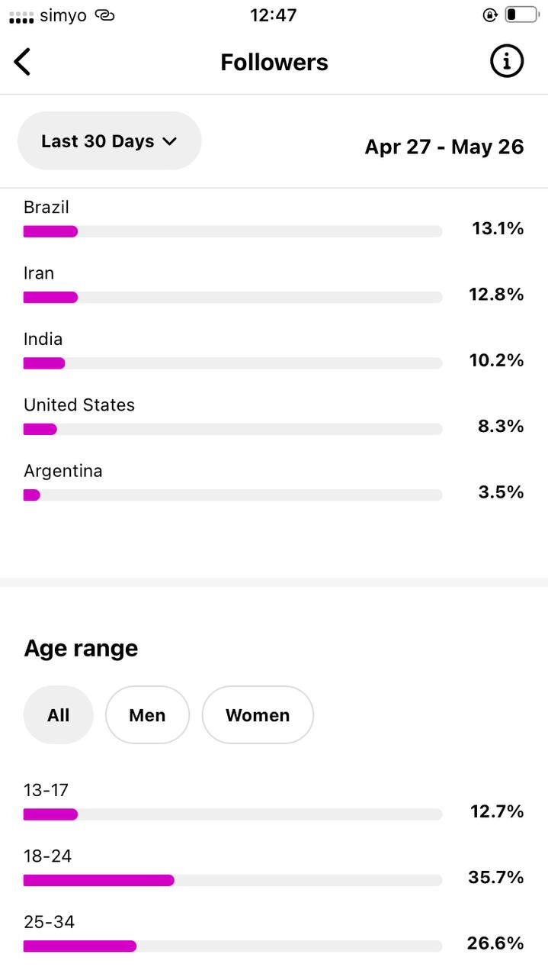Image resolution: width=548 pixels, height=977 pixels.
Task: Tap the Argentina 3.5% value
Action: pos(501,492)
